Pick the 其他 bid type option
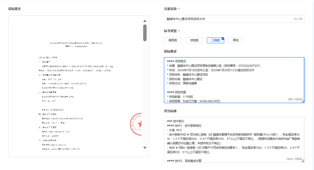The width and height of the screenshot is (314, 170). tap(236, 40)
